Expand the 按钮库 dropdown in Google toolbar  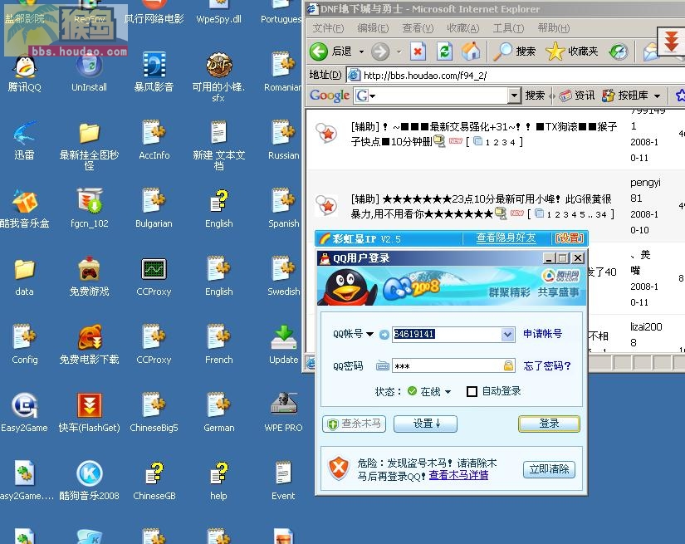click(657, 96)
